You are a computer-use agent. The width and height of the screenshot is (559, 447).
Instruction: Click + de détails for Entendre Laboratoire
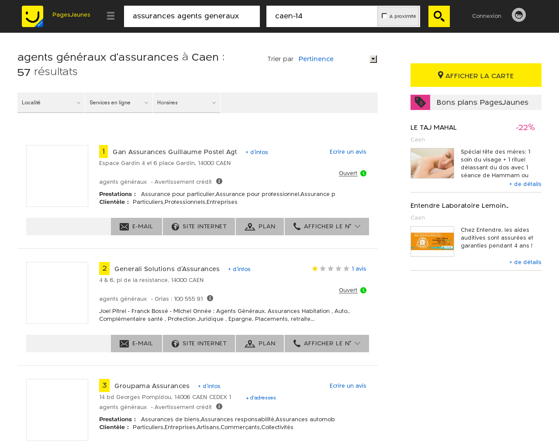coord(525,262)
